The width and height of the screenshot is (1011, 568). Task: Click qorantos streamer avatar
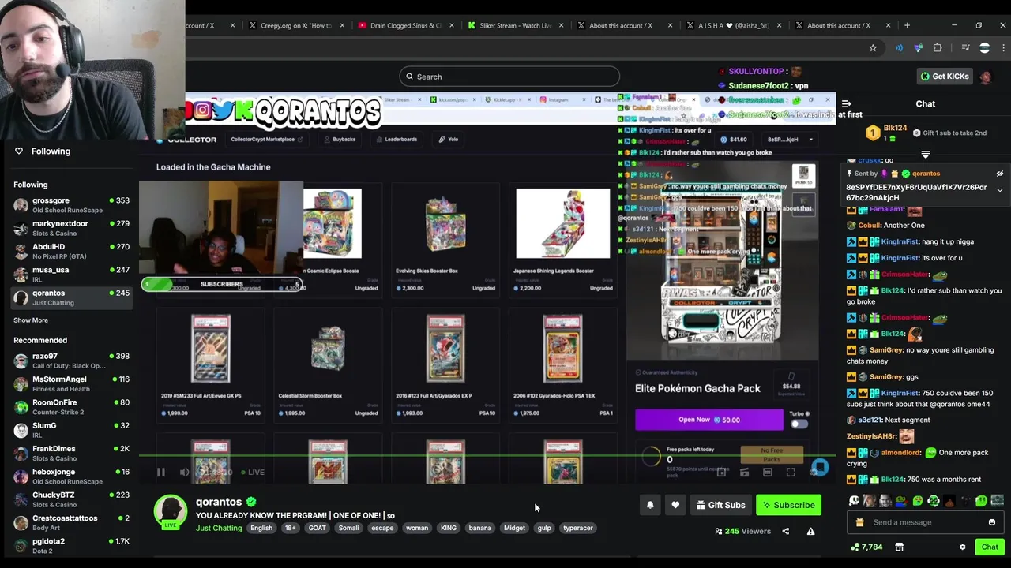coord(170,510)
